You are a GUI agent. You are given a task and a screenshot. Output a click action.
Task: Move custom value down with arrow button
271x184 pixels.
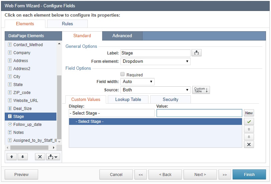[x=249, y=137]
